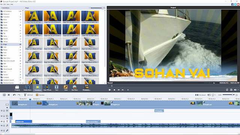Open Video Effects
The height and width of the screenshot is (135, 240).
pyautogui.click(x=47, y=88)
